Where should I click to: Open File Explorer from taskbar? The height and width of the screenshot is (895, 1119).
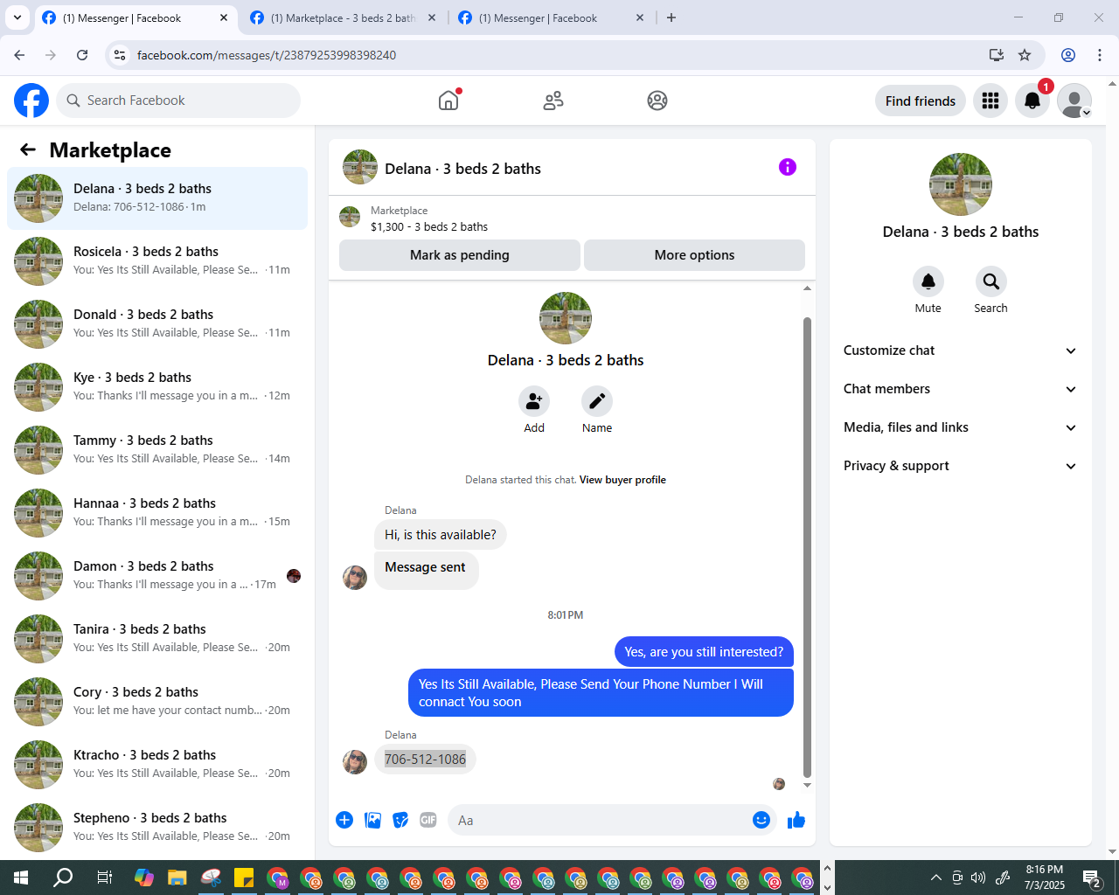click(x=177, y=878)
